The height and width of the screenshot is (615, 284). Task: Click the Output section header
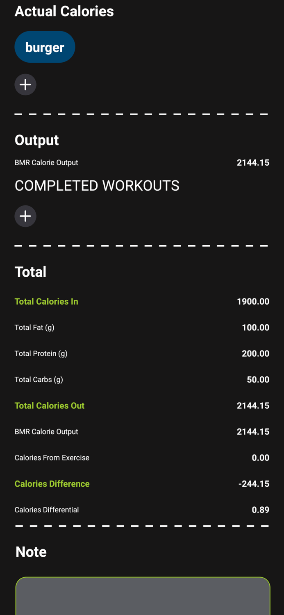36,140
